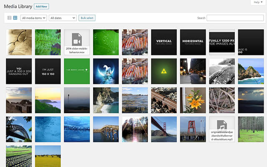The image size is (267, 167).
Task: Activate Bulk select mode
Action: (x=87, y=18)
